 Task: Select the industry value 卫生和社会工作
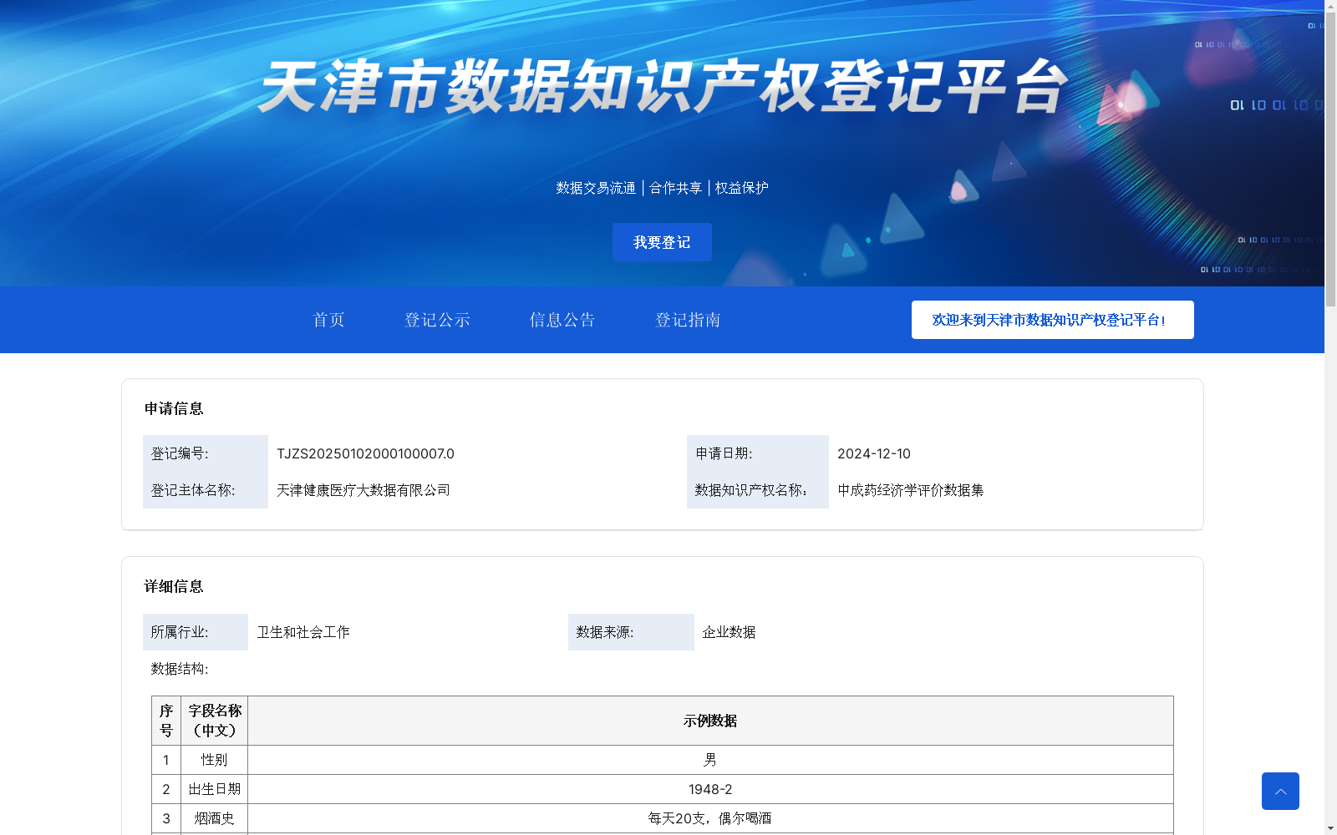303,632
